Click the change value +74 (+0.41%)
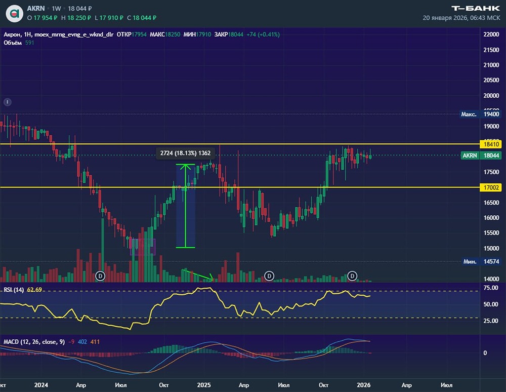 coord(263,34)
